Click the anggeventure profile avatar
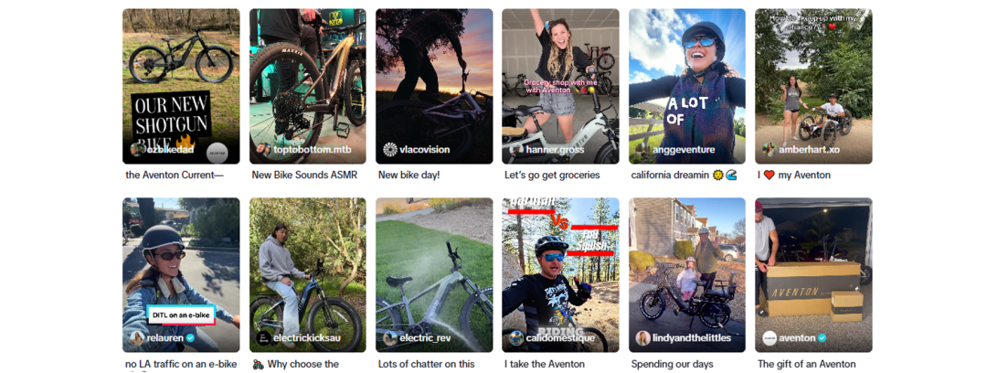This screenshot has width=987, height=373. pyautogui.click(x=643, y=150)
